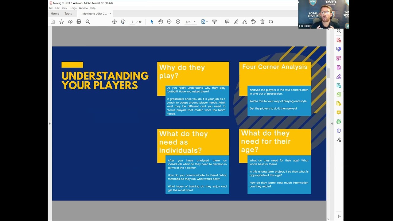Click 'What do they need as individuals?' heading
393x221 pixels.
point(184,142)
